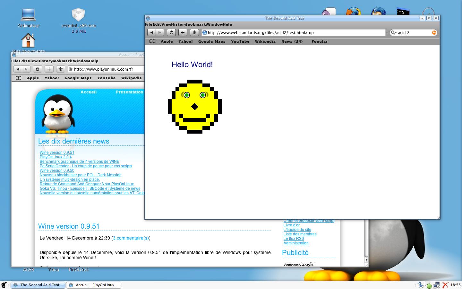Open the terminal desktop icon
Viewport: 462px width, 289px height.
click(x=403, y=12)
